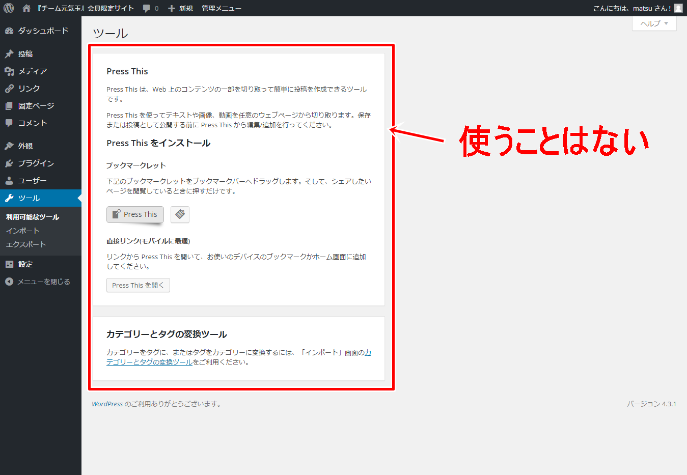This screenshot has width=687, height=475.
Task: Open 設定 menu item
Action: tap(41, 264)
